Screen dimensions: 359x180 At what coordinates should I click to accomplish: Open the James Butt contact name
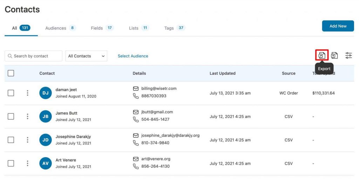66,113
